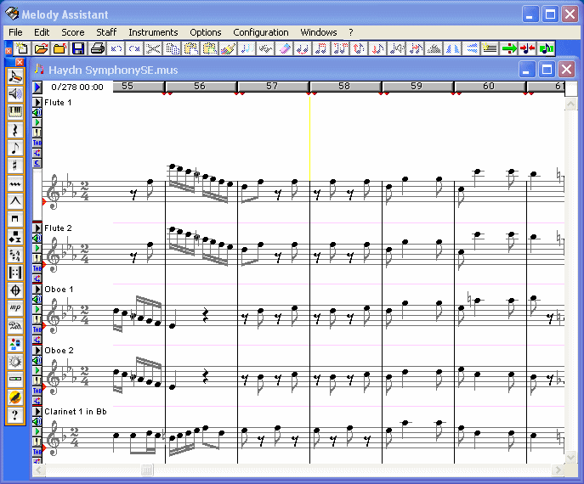Click the horizontal scrollbar left arrow
This screenshot has height=484, width=584.
point(38,470)
